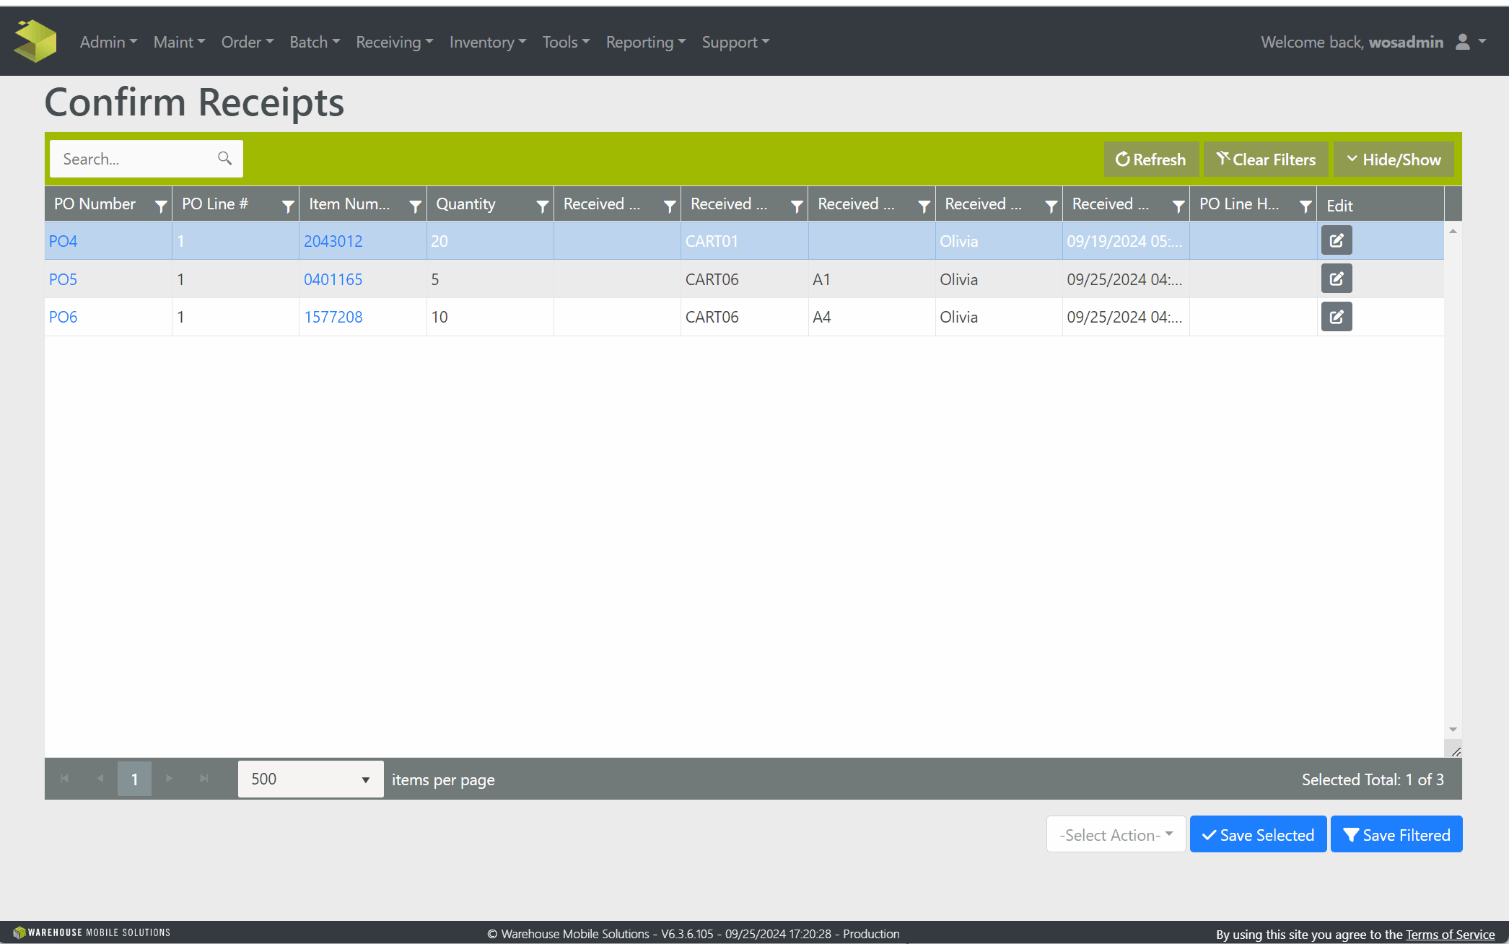Click the edit icon for PO5 row
Screen dimensions: 1509x944
(1336, 279)
